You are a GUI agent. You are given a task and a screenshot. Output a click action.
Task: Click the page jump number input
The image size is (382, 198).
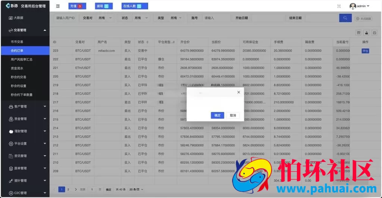pos(92,189)
